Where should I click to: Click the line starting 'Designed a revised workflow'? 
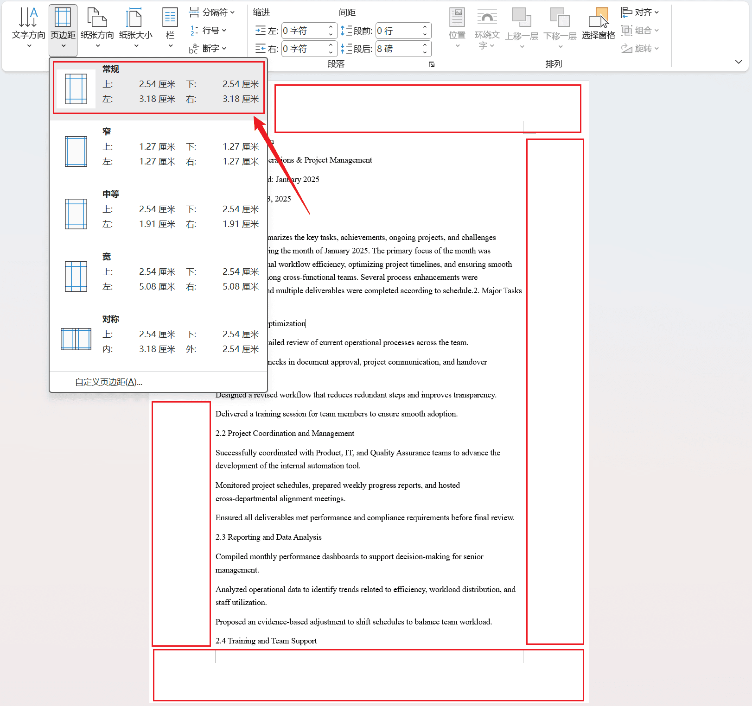[356, 395]
